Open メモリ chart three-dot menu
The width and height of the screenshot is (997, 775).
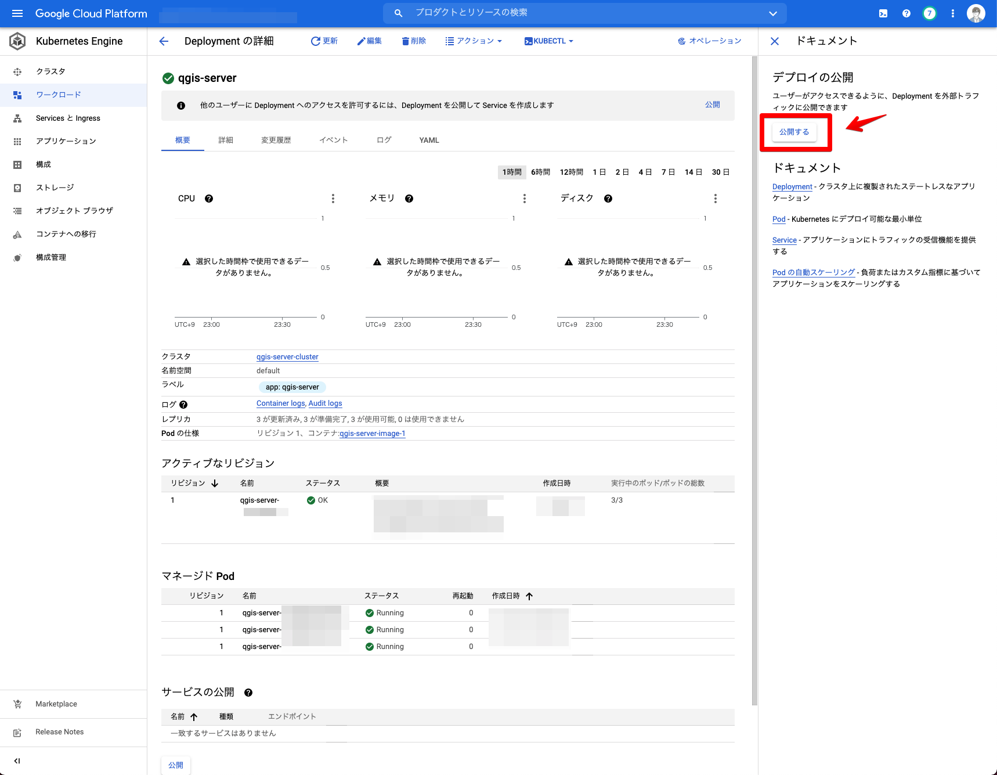pos(525,199)
